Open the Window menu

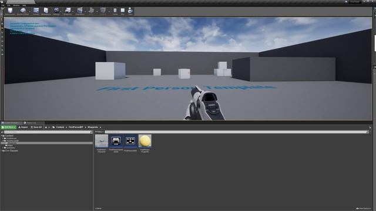[x=16, y=5]
